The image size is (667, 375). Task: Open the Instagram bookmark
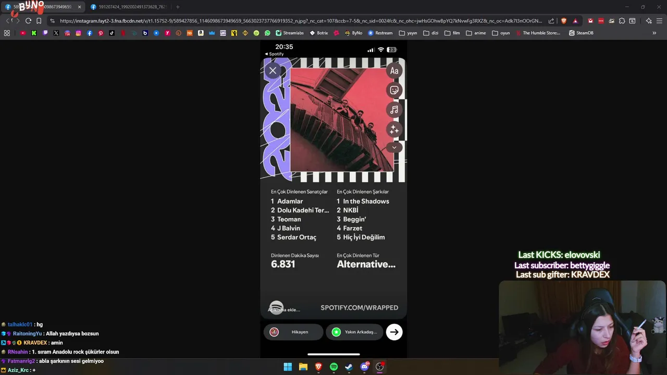(79, 33)
